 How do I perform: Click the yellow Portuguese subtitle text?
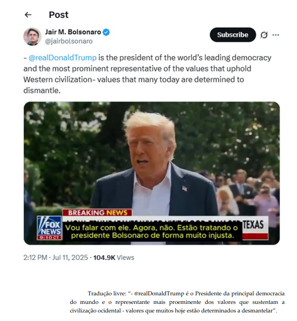click(152, 232)
